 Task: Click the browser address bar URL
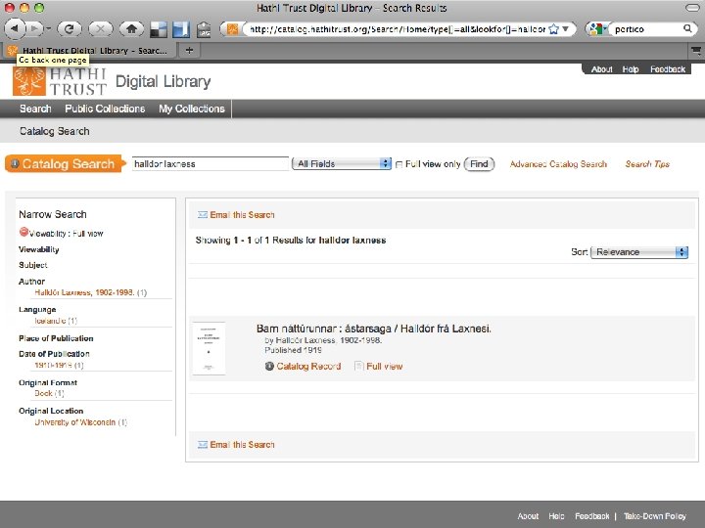click(x=397, y=29)
